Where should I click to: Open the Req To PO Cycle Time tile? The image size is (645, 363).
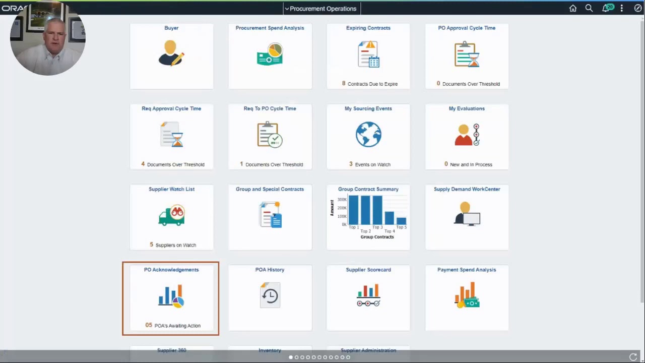point(270,137)
